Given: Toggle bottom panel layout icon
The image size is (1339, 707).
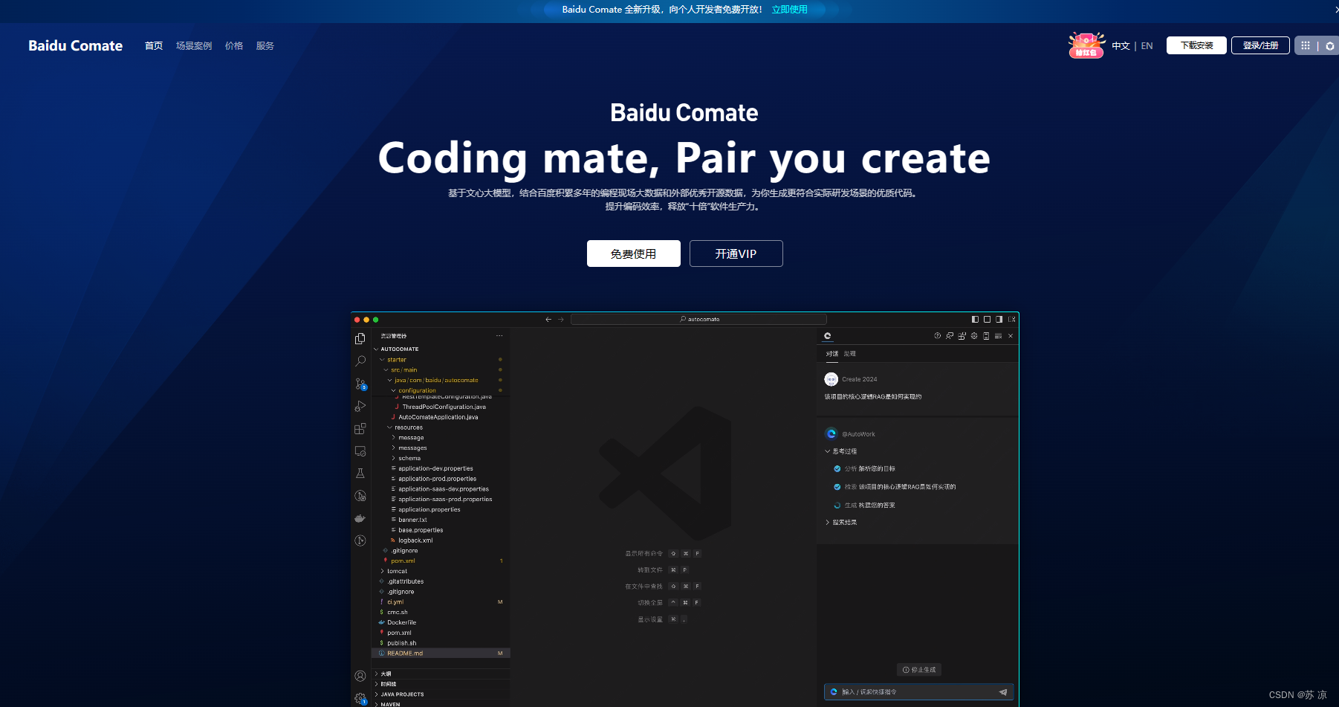Looking at the screenshot, I should (987, 320).
